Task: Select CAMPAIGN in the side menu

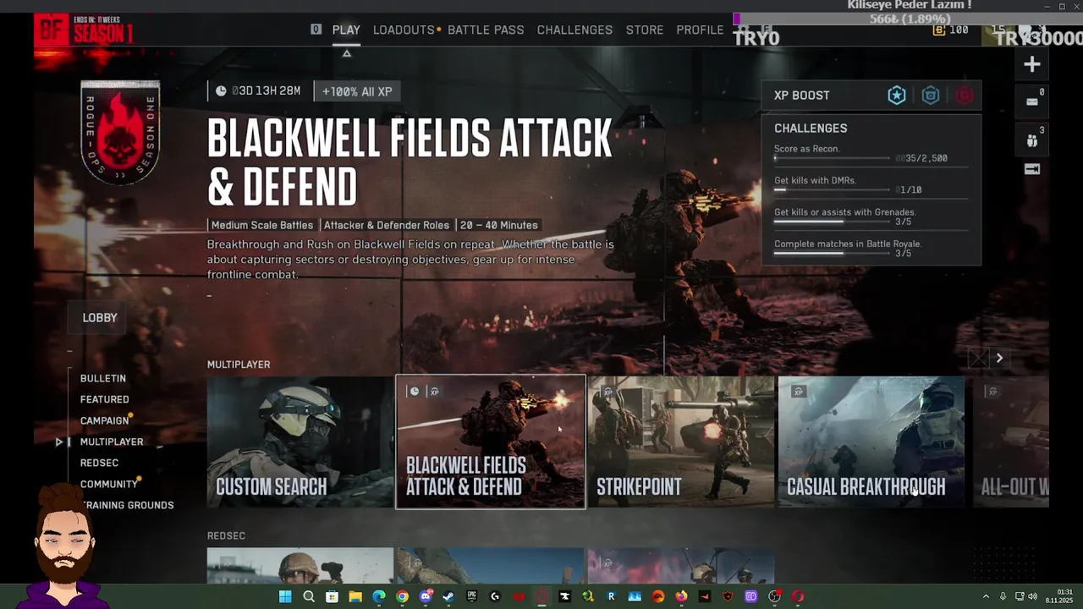Action: click(x=105, y=420)
